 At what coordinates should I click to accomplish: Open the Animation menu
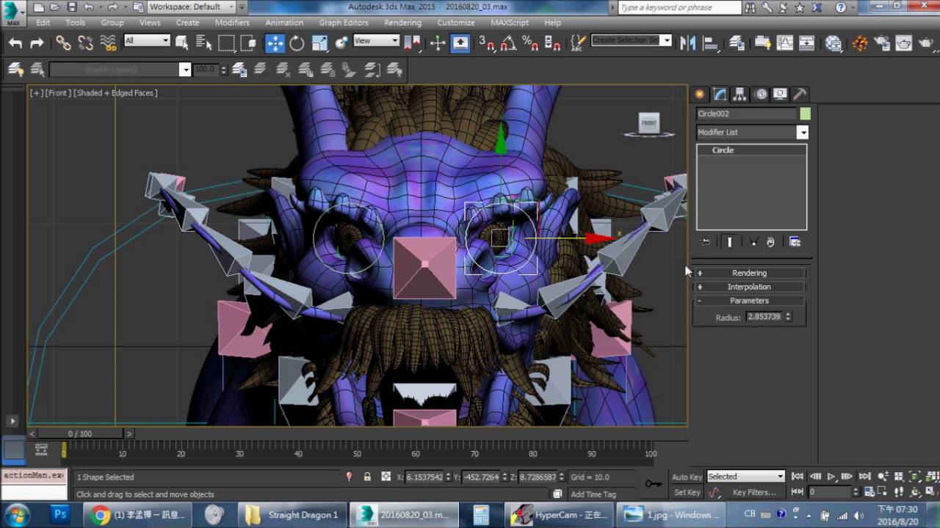(284, 23)
